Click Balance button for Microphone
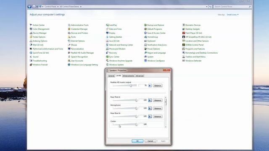 (158, 108)
